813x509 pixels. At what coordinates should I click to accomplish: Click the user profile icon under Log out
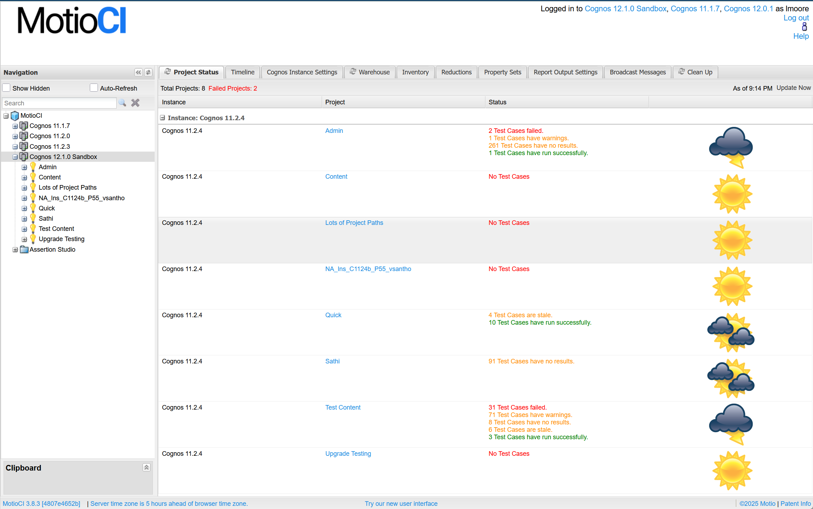click(x=804, y=27)
